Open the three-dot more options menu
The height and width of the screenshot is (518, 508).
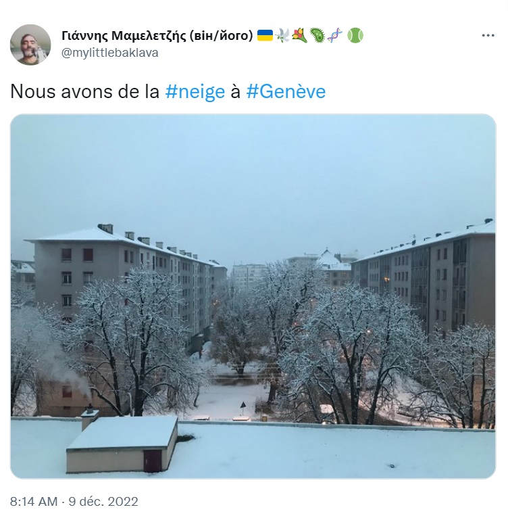(488, 35)
